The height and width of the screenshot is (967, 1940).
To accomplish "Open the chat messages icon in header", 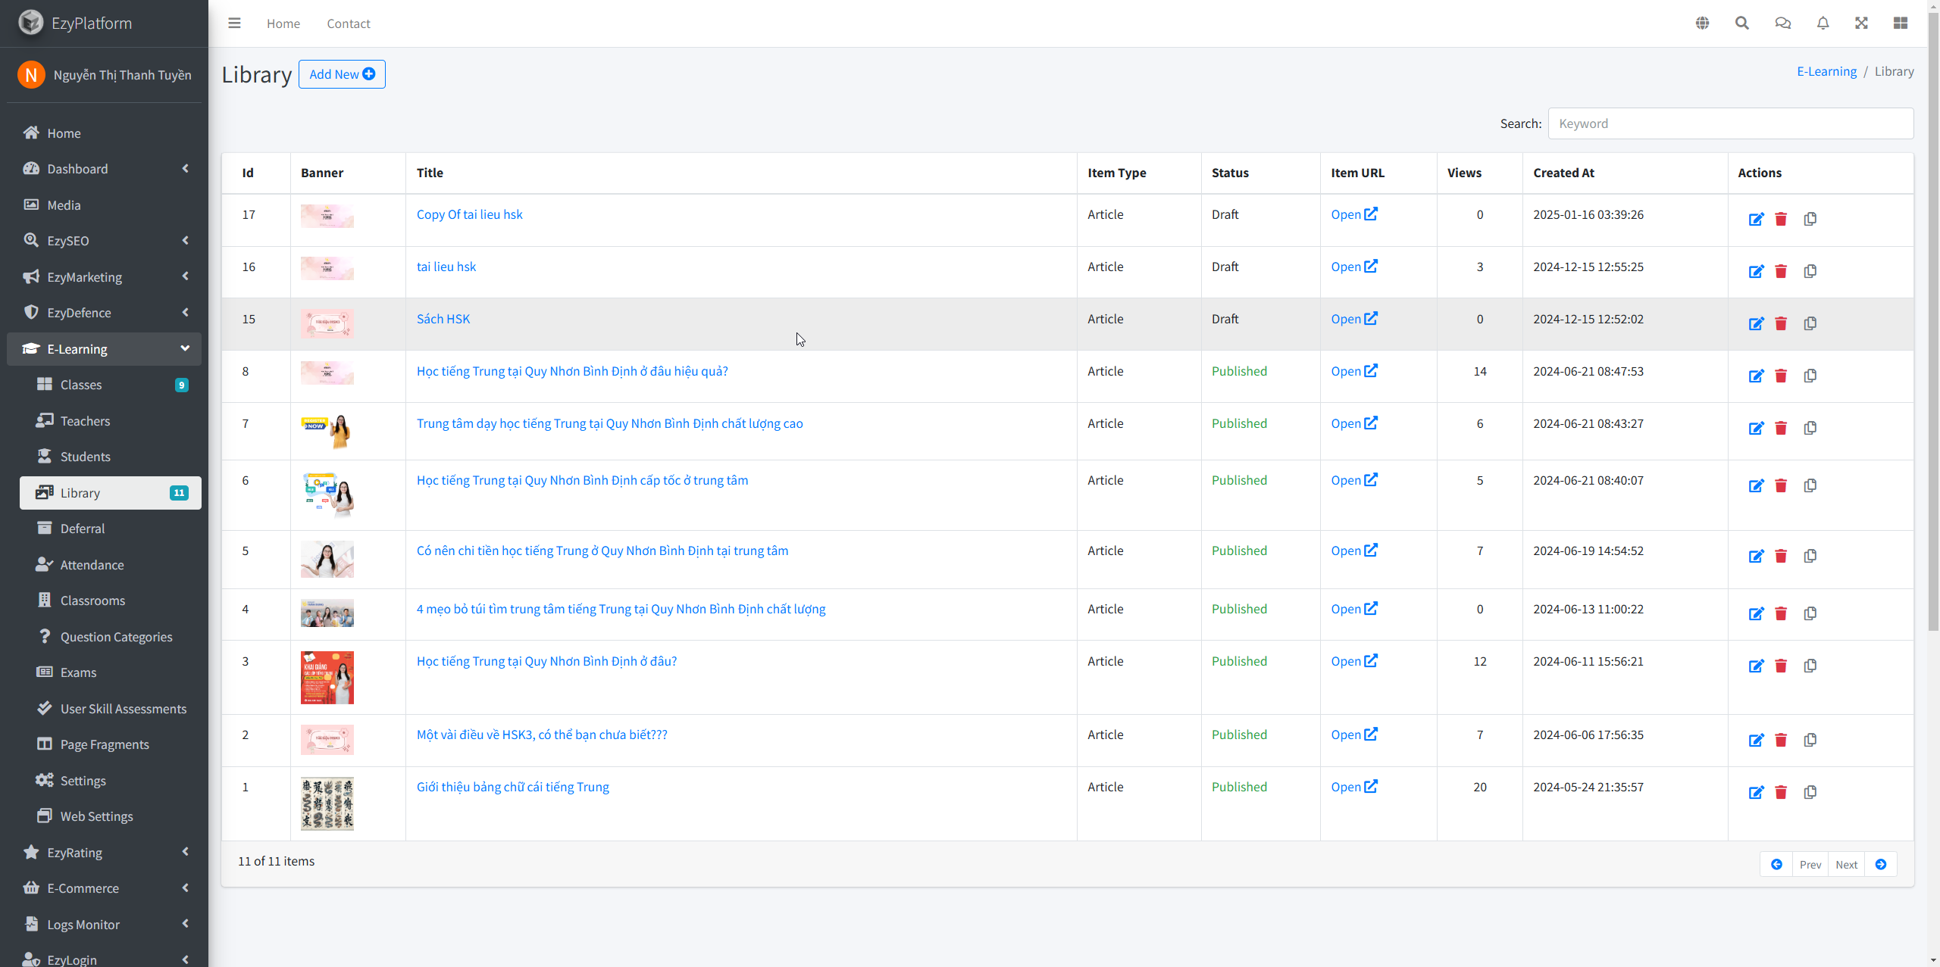I will coord(1782,23).
